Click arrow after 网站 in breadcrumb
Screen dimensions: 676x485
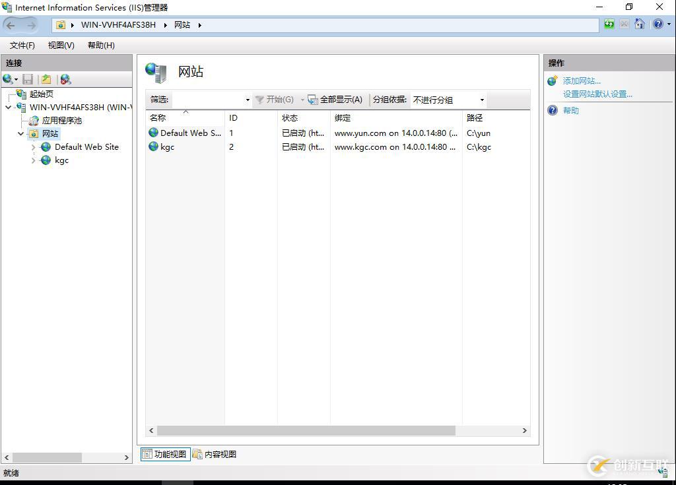[x=199, y=26]
